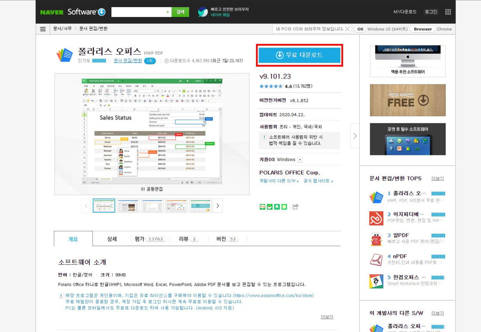The width and height of the screenshot is (481, 332).
Task: Click Polaris Office icon in TOP5 list
Action: pos(376,197)
